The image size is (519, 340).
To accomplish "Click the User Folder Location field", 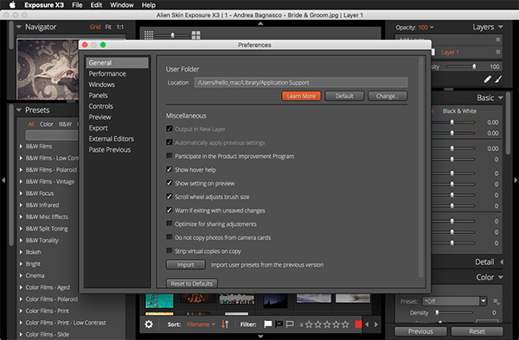I will (x=300, y=83).
